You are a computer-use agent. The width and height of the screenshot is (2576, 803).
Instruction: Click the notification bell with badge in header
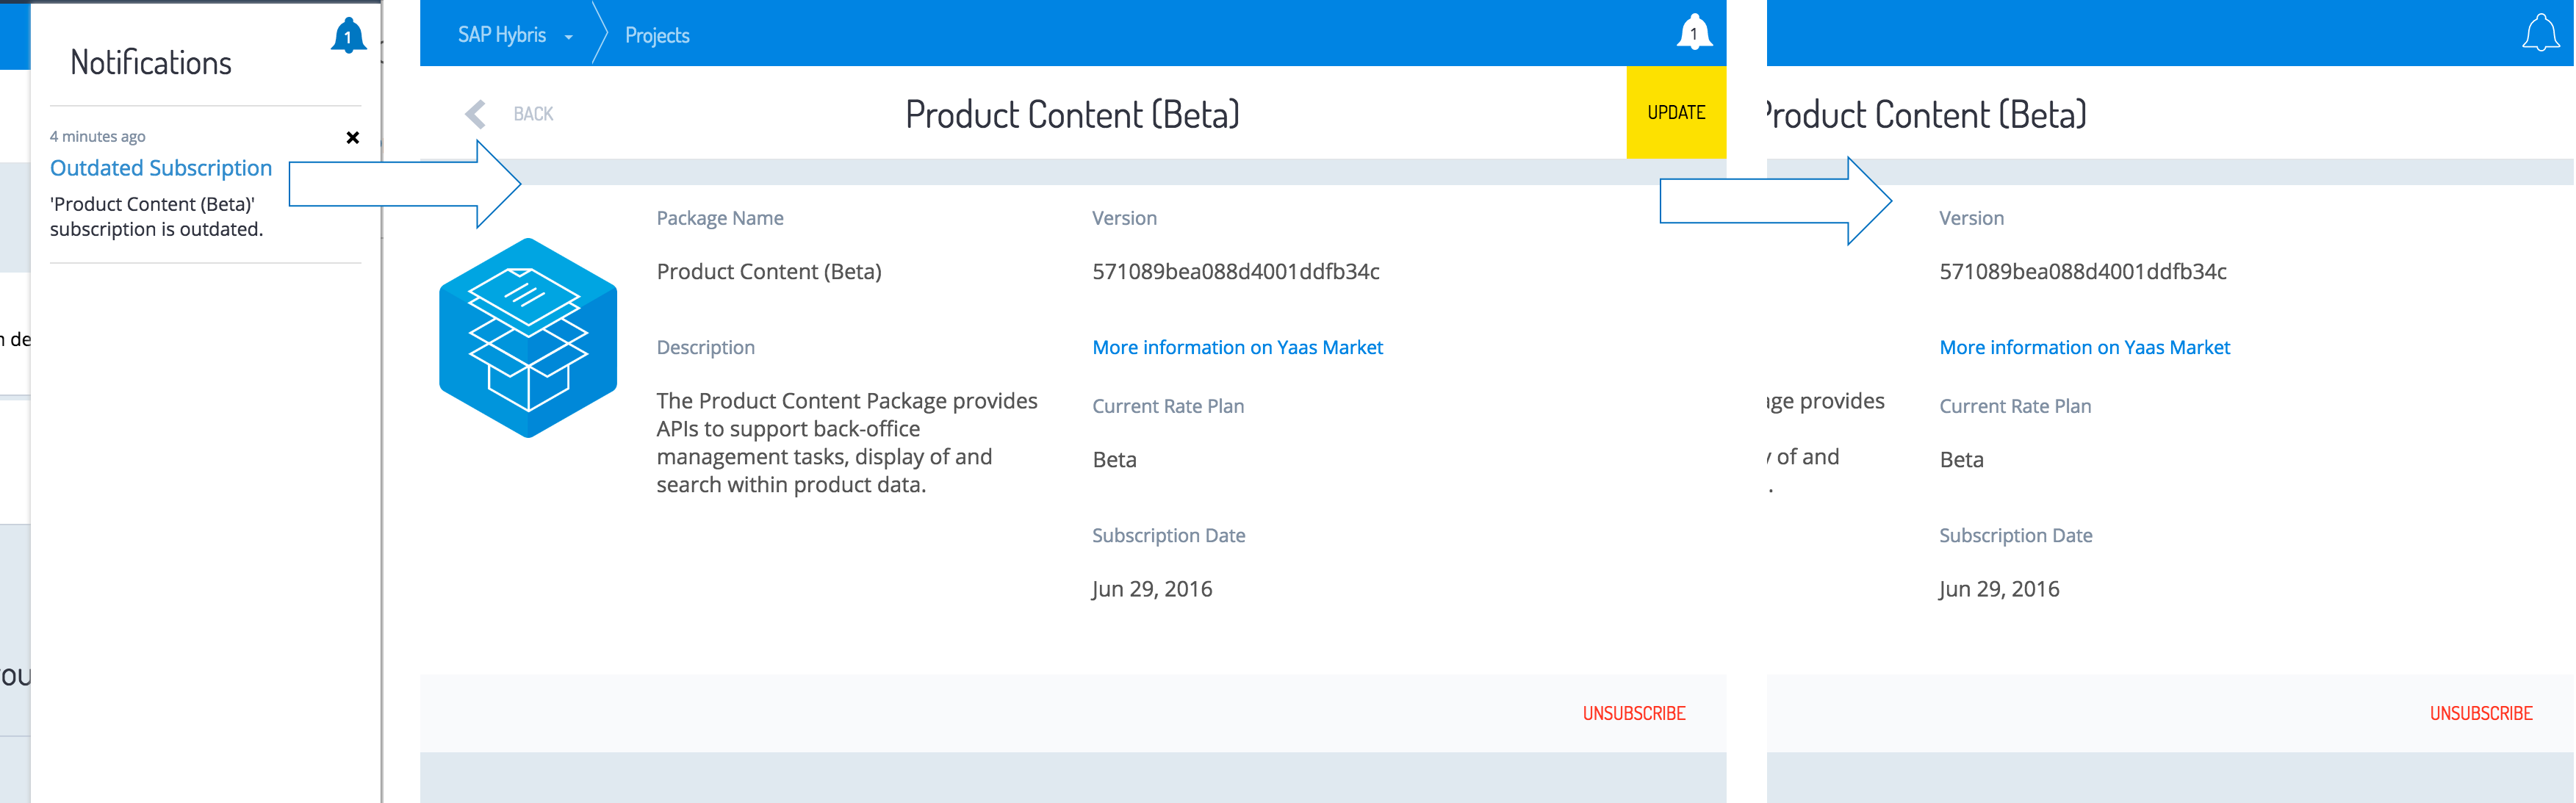(1694, 33)
